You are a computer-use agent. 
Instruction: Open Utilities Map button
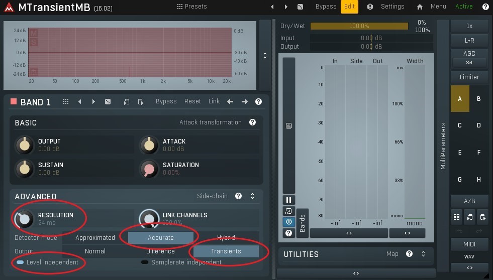click(392, 253)
